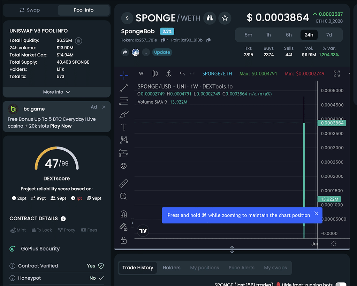Toggle SPONGE/ETH price denomination
The image size is (357, 286).
click(217, 74)
